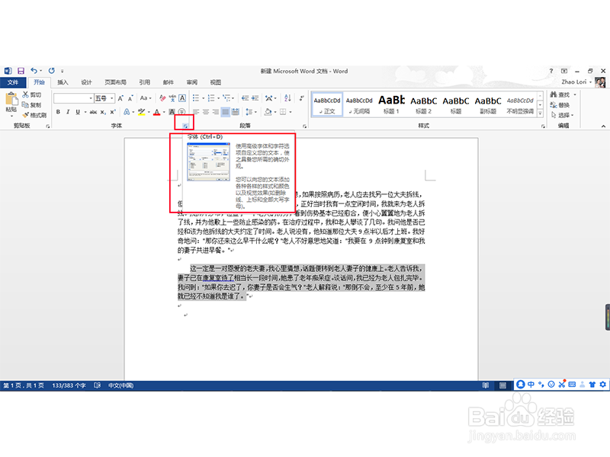Open the 文件 menu

click(14, 82)
